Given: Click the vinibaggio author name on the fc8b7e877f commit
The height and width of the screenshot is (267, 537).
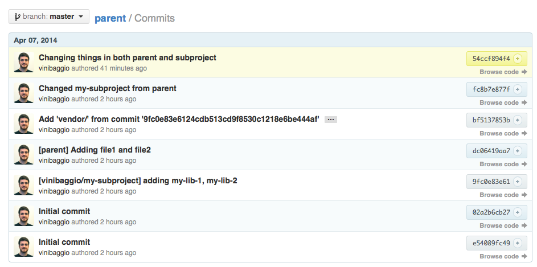Looking at the screenshot, I should point(54,99).
